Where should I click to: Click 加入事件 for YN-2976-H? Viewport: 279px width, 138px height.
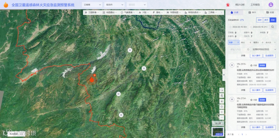[256, 90]
